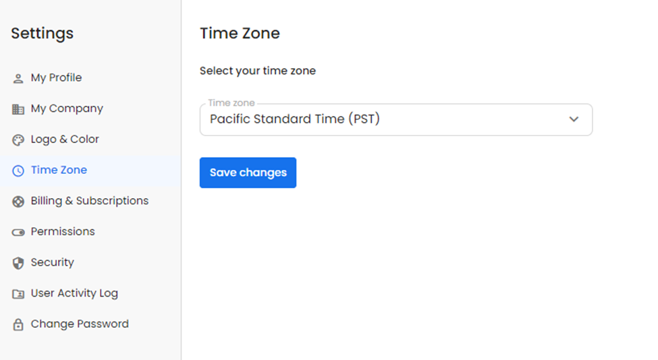Open the My Profile settings page

(56, 78)
